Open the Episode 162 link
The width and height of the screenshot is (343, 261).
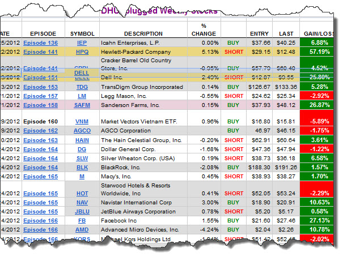click(x=40, y=131)
